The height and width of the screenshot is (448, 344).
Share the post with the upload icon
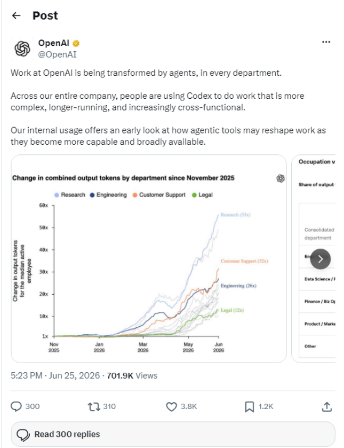[327, 406]
